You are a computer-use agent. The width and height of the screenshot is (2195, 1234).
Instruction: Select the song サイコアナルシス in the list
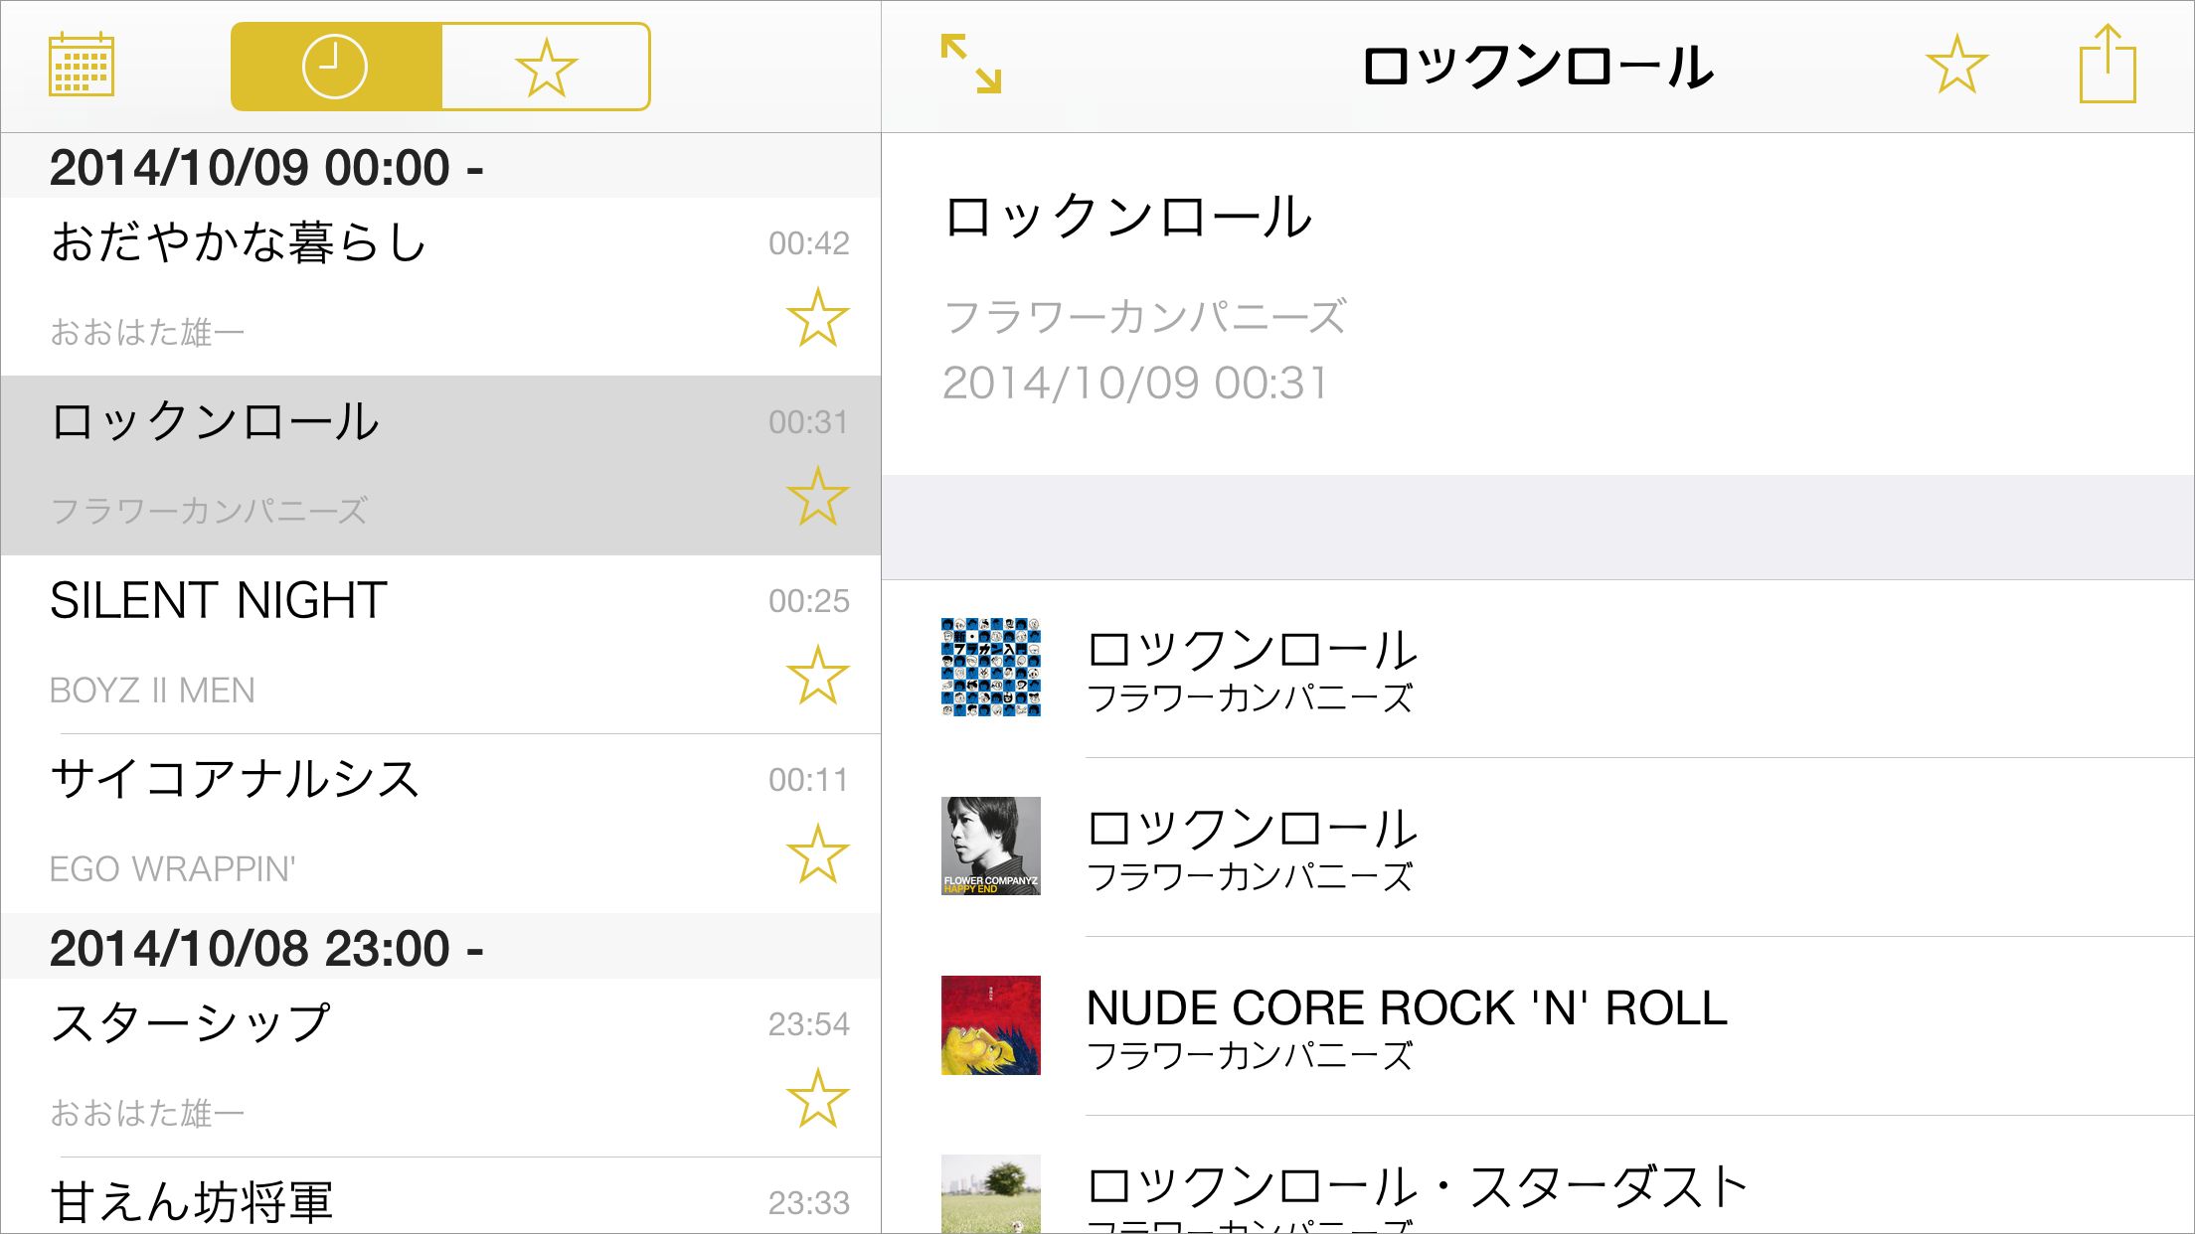click(x=398, y=823)
